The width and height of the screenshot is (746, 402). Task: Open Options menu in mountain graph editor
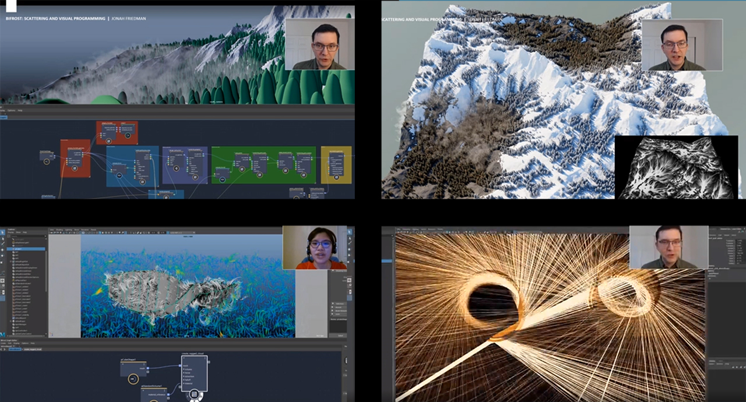[x=10, y=111]
